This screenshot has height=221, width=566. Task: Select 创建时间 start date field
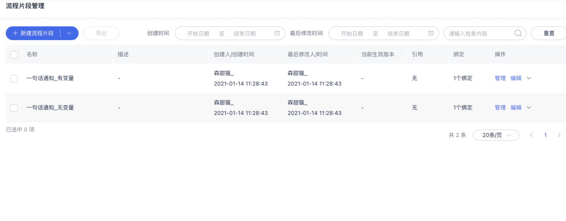pyautogui.click(x=198, y=34)
